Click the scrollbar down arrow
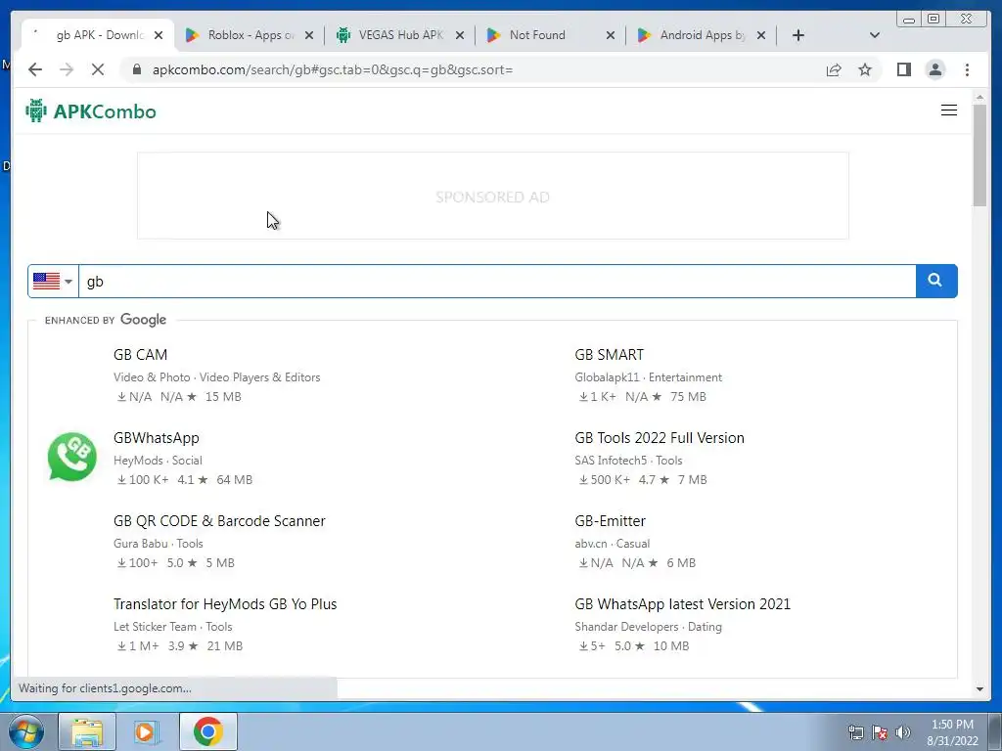Image resolution: width=1002 pixels, height=751 pixels. point(979,689)
